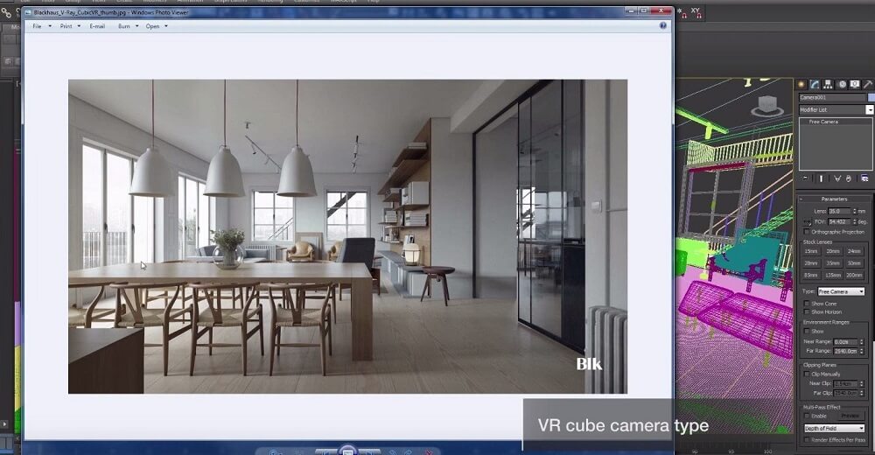
Task: Tick the Multi-Pass Effect Enable checkbox
Action: click(807, 416)
